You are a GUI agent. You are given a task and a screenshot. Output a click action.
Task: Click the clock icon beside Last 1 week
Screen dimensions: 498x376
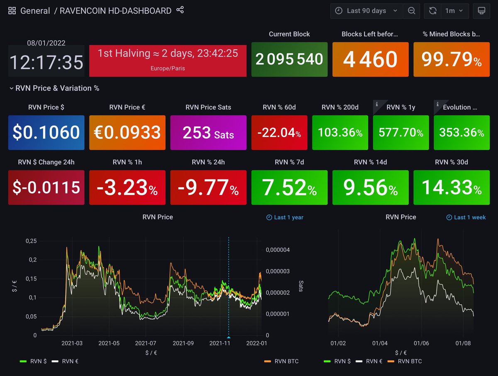[449, 217]
